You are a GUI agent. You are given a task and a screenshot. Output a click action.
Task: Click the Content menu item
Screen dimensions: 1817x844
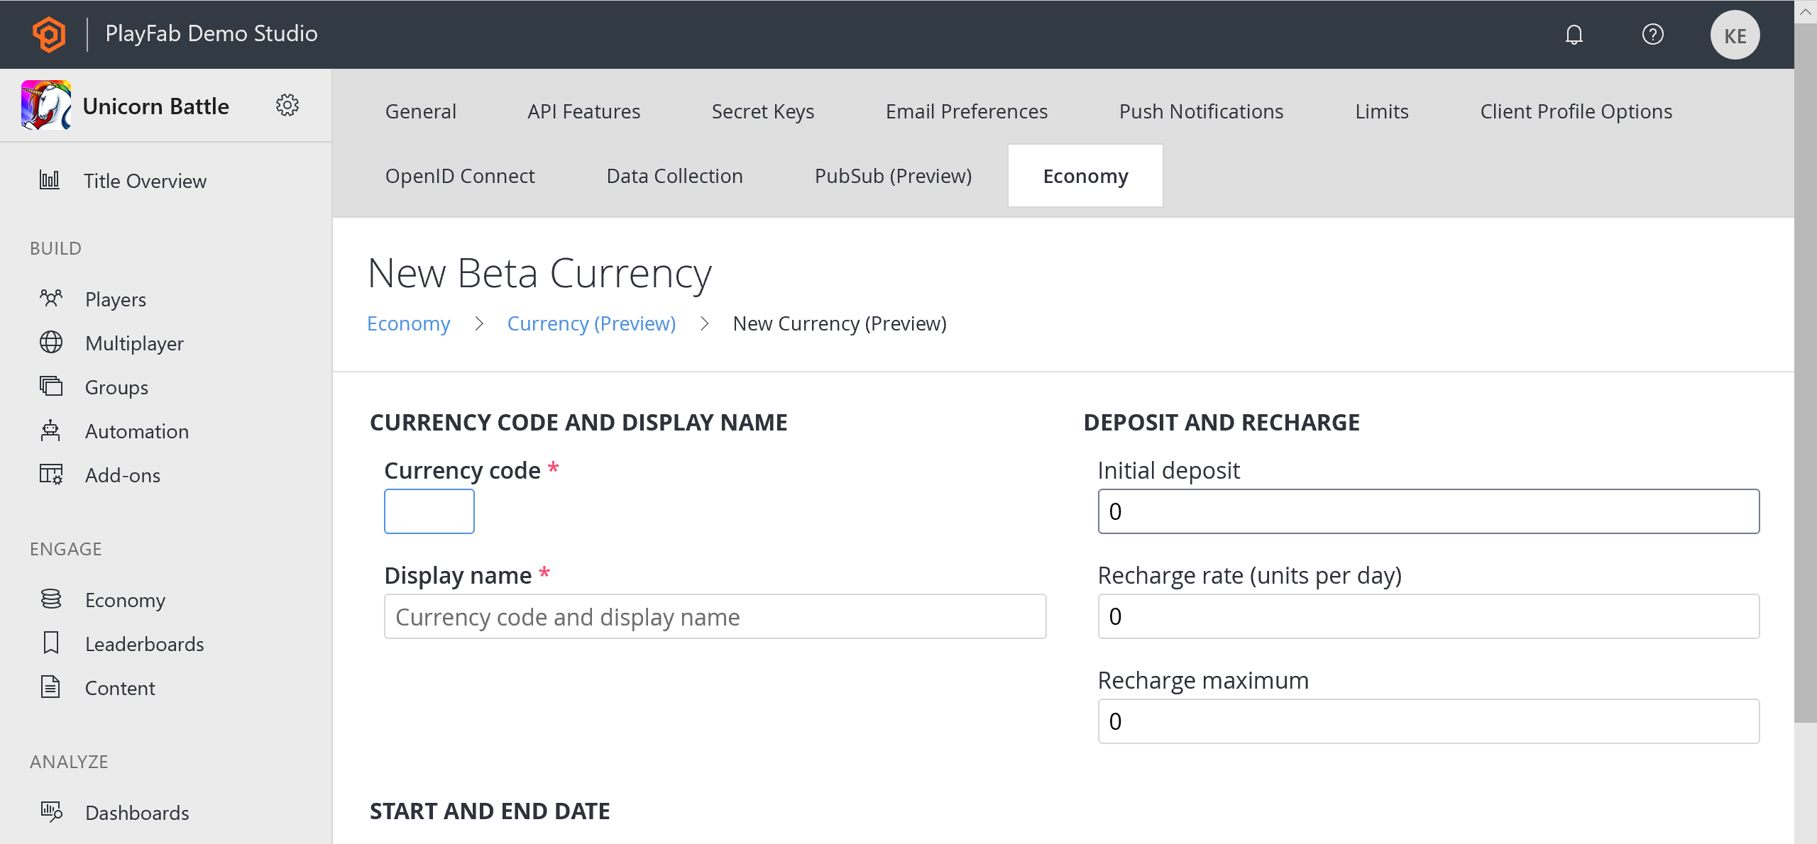click(121, 688)
